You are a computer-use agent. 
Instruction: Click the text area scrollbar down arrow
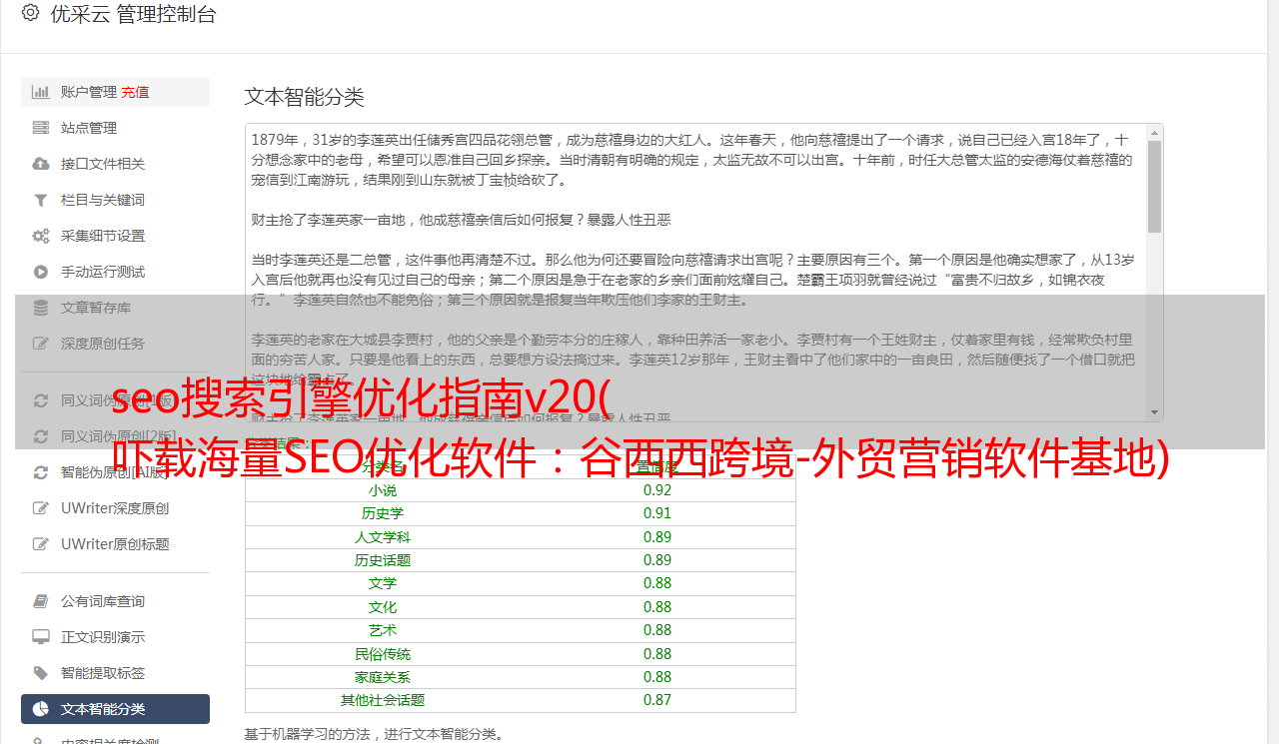tap(1155, 412)
